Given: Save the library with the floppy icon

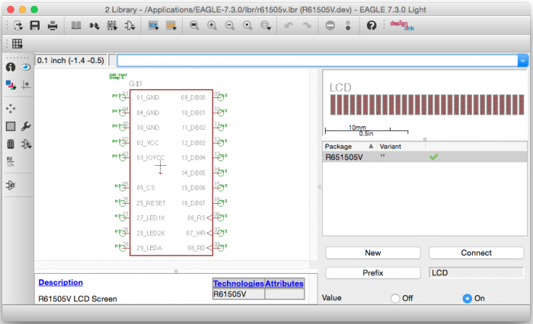Looking at the screenshot, I should point(35,25).
